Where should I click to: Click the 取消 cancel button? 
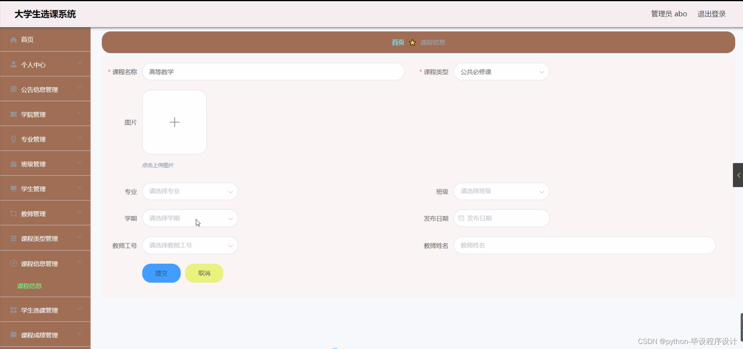coord(204,273)
